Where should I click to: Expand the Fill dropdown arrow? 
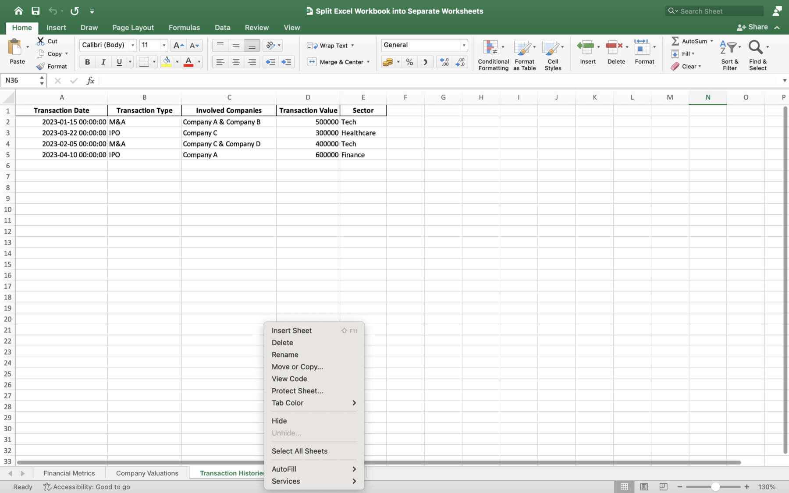click(693, 54)
